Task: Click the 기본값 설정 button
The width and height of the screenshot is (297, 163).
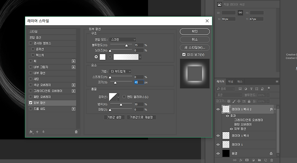Action: pos(114,117)
